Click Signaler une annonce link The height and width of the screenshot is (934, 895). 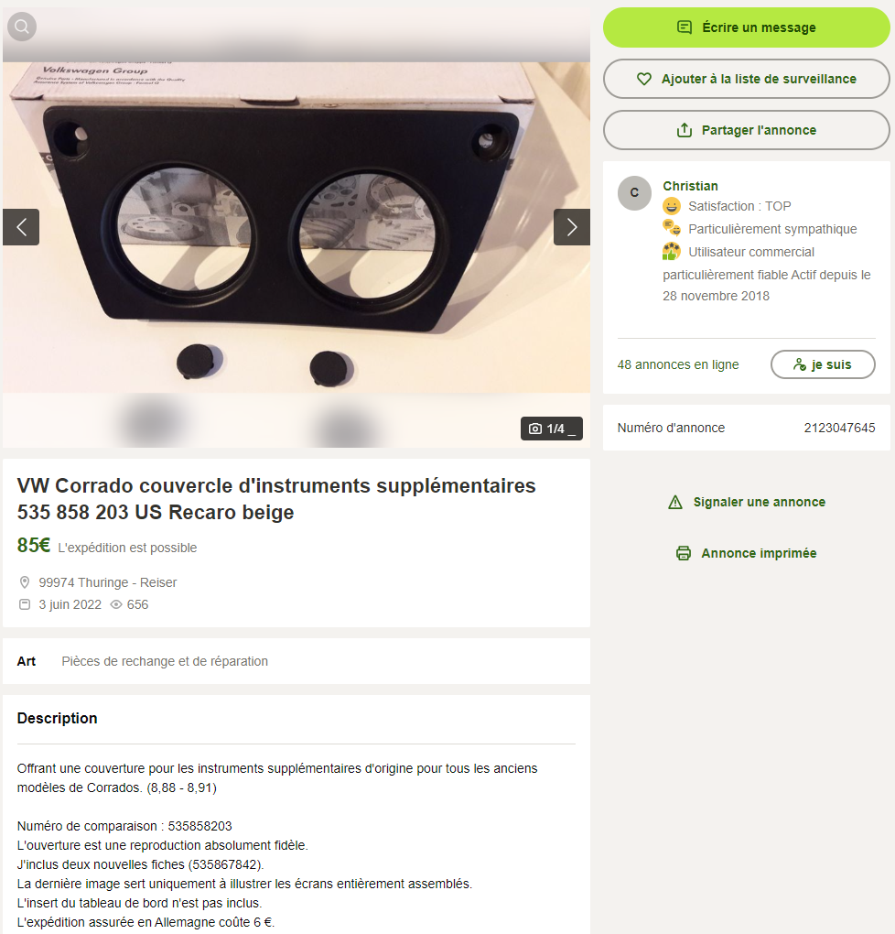tap(760, 502)
